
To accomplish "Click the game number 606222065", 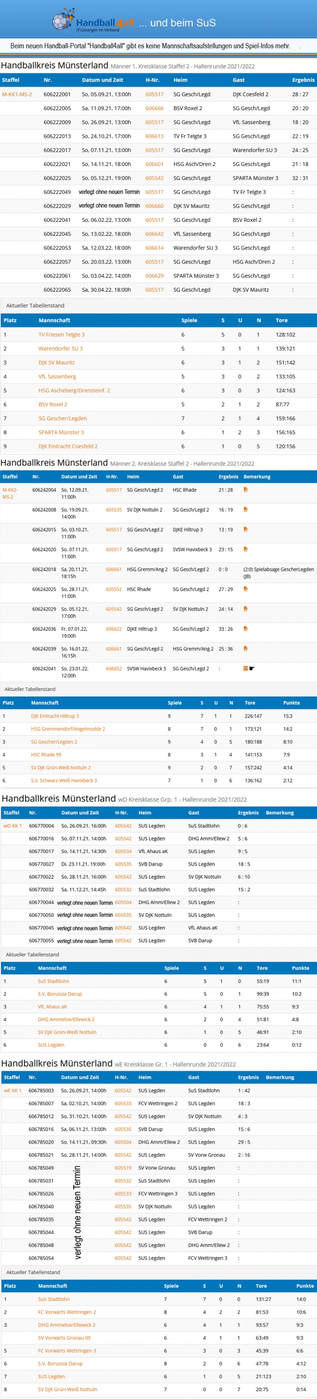I will coord(57,290).
